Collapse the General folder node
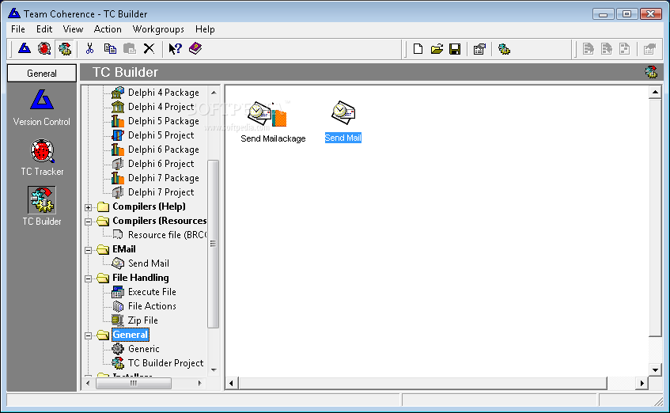This screenshot has height=413, width=670. click(x=88, y=335)
